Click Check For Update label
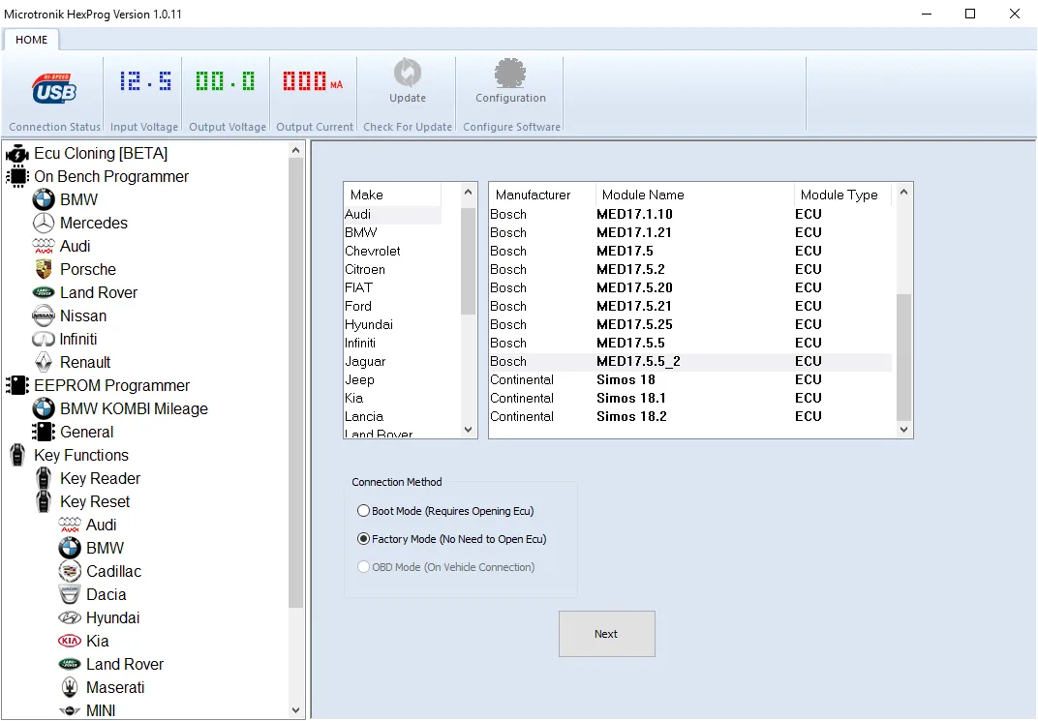 pos(407,127)
